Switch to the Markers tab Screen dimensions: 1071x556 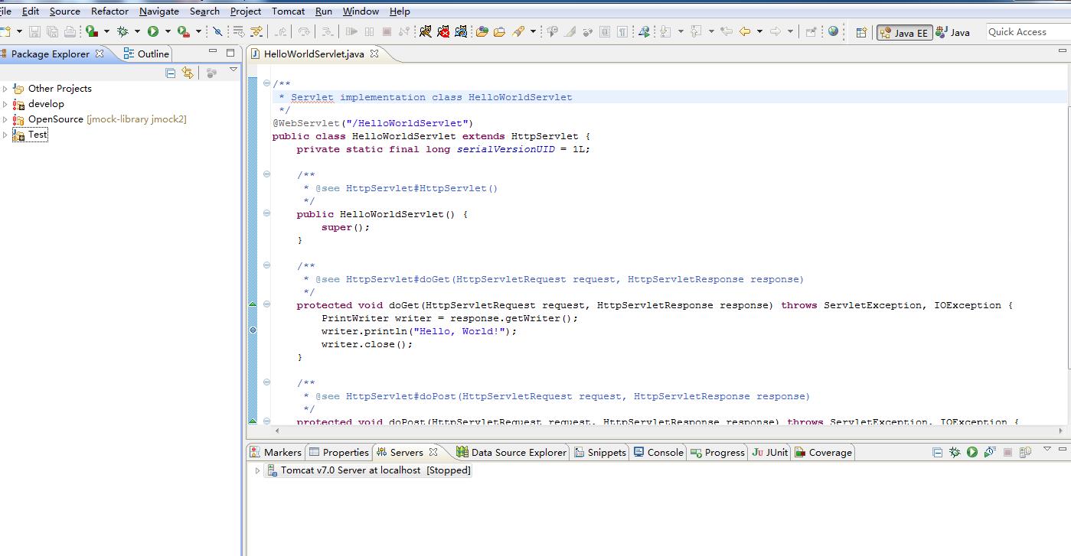(x=276, y=452)
